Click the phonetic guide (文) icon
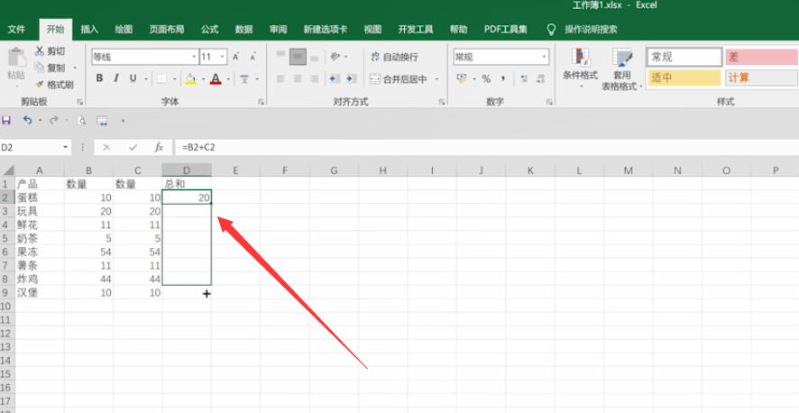The image size is (799, 413). [x=244, y=79]
